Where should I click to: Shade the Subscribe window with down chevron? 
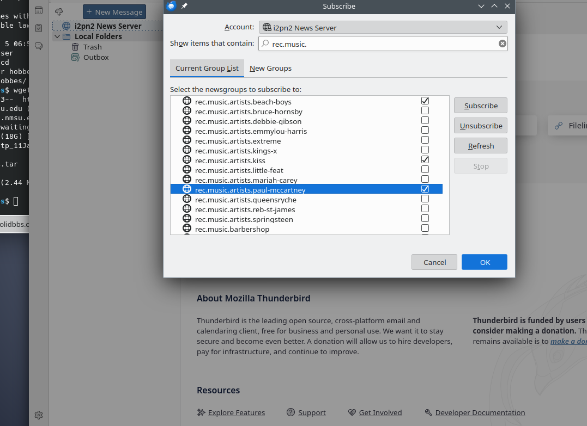coord(481,6)
